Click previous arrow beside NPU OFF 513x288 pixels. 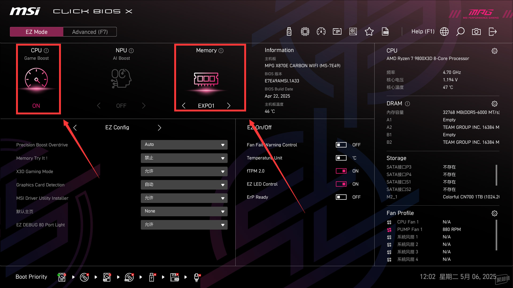coord(99,106)
